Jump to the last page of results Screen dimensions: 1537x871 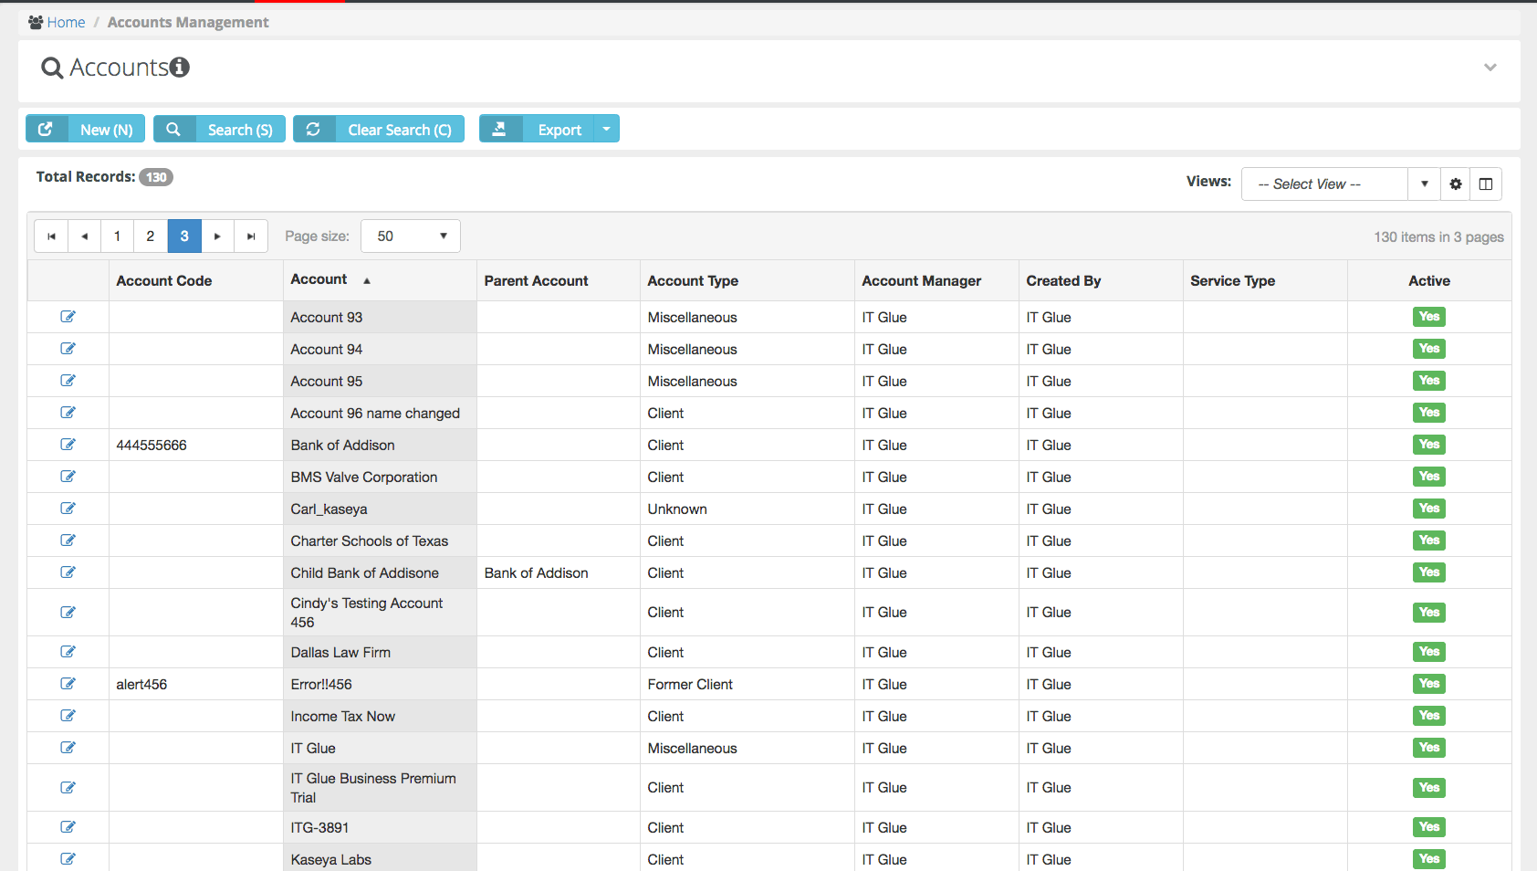[251, 236]
